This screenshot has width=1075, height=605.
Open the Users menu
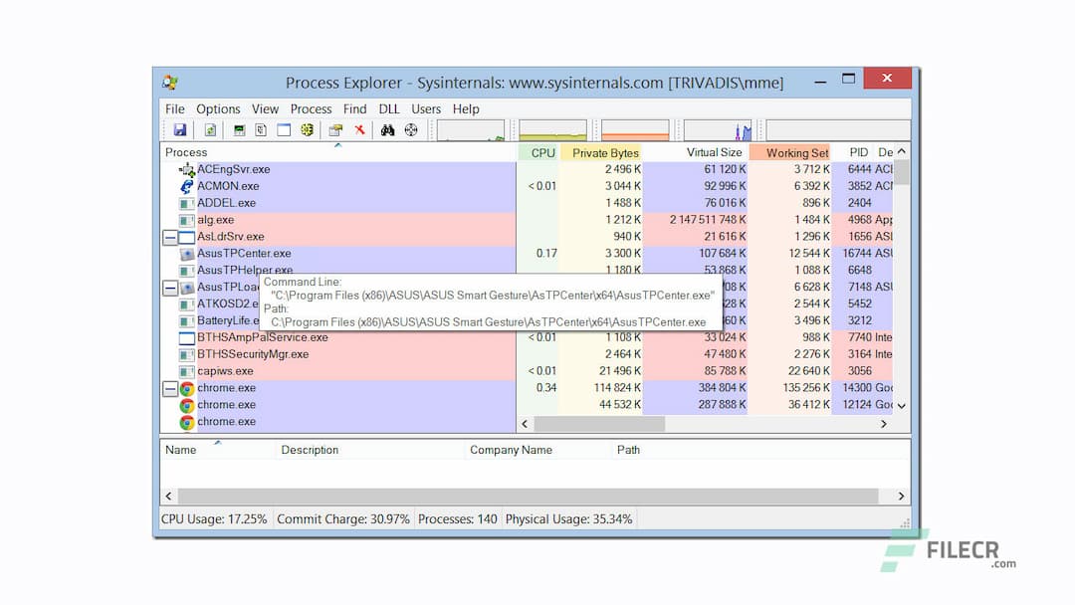(x=426, y=108)
